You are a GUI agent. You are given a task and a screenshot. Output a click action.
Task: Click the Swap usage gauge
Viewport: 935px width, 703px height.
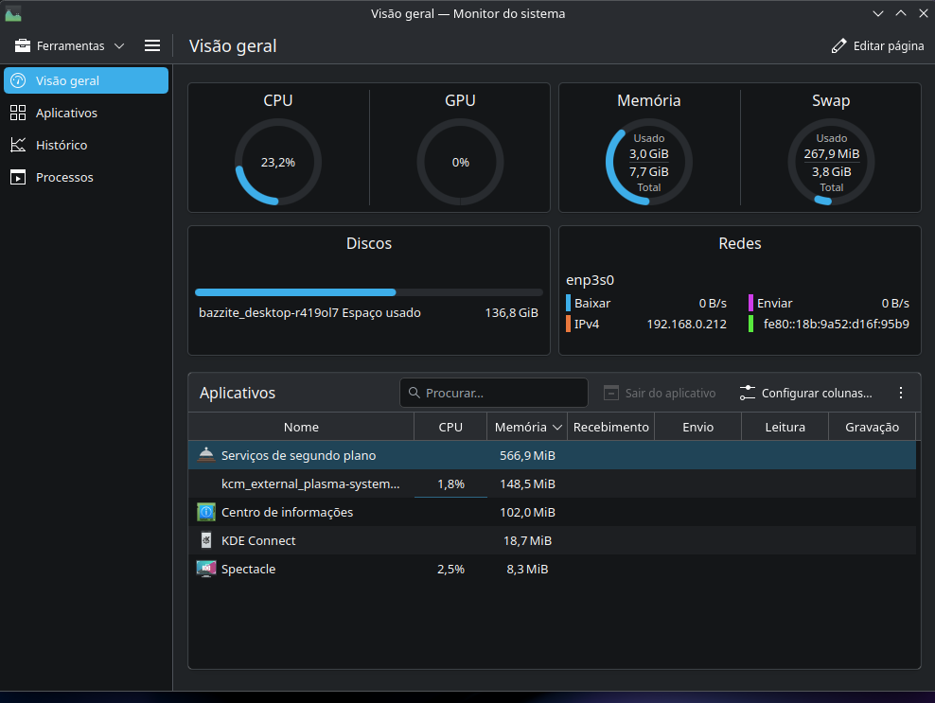tap(831, 162)
